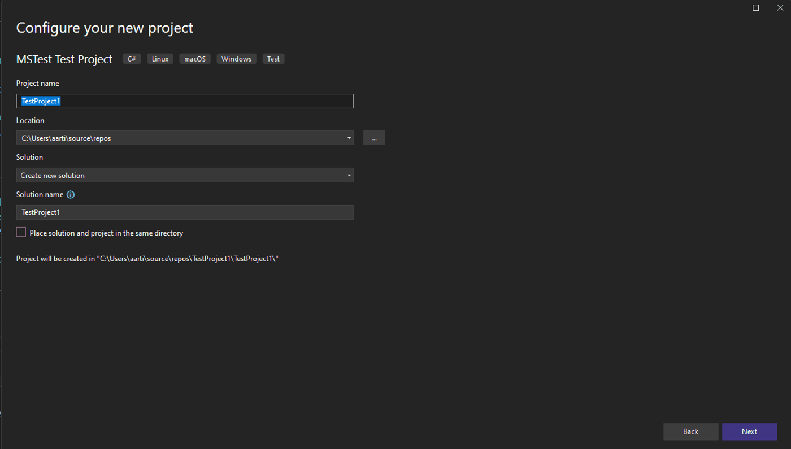Image resolution: width=791 pixels, height=449 pixels.
Task: Click the Project name label
Action: pyautogui.click(x=37, y=84)
